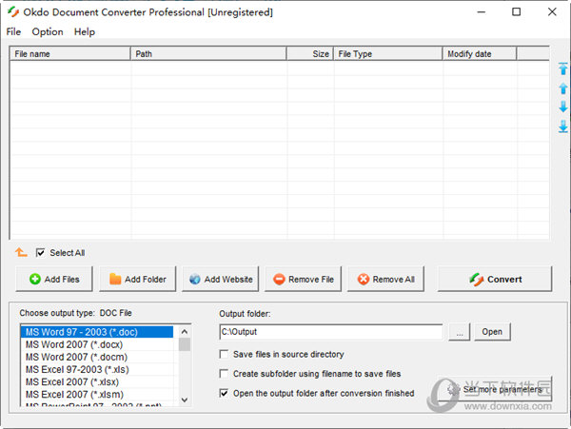Close the Okdo Document Converter window
The width and height of the screenshot is (571, 429).
point(552,12)
